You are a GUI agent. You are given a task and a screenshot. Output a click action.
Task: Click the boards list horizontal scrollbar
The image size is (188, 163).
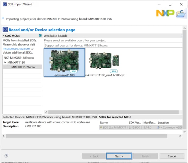[113, 112]
